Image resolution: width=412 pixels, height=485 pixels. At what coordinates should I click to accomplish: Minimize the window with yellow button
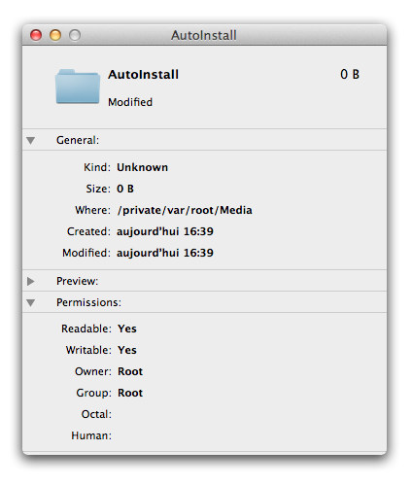click(55, 35)
